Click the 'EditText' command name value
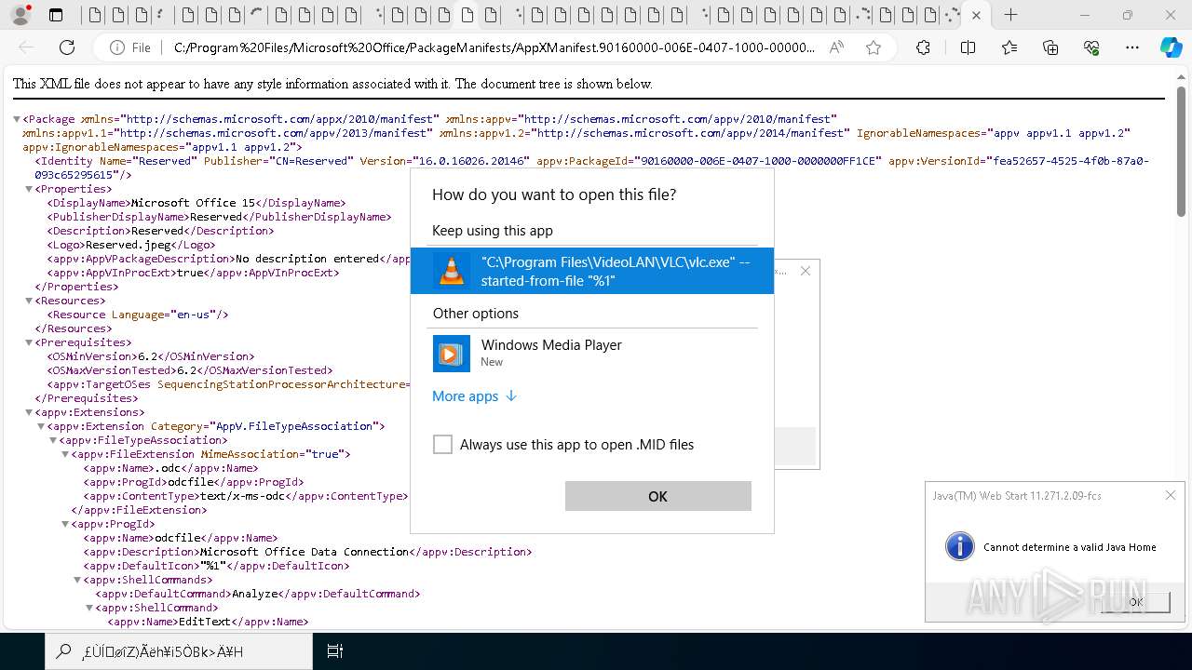The height and width of the screenshot is (670, 1192). (205, 622)
